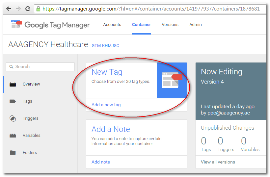Click the New Tag heading
270x177 pixels.
107,72
